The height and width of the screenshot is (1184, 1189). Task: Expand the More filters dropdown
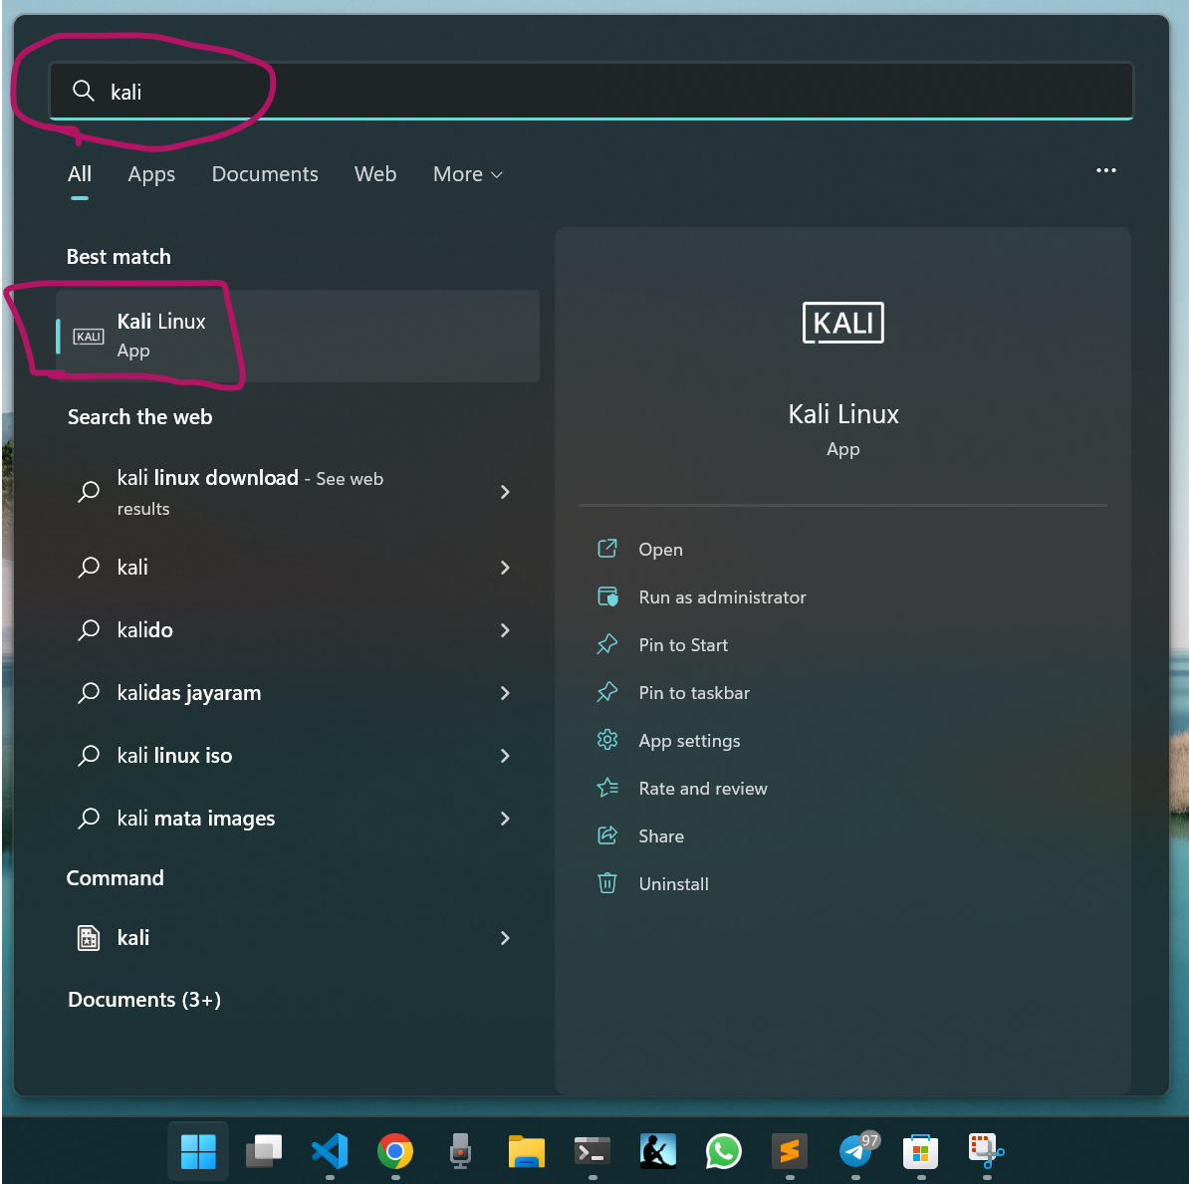click(468, 173)
